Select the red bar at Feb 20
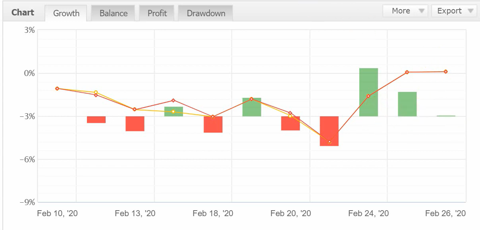The image size is (480, 230). point(291,124)
